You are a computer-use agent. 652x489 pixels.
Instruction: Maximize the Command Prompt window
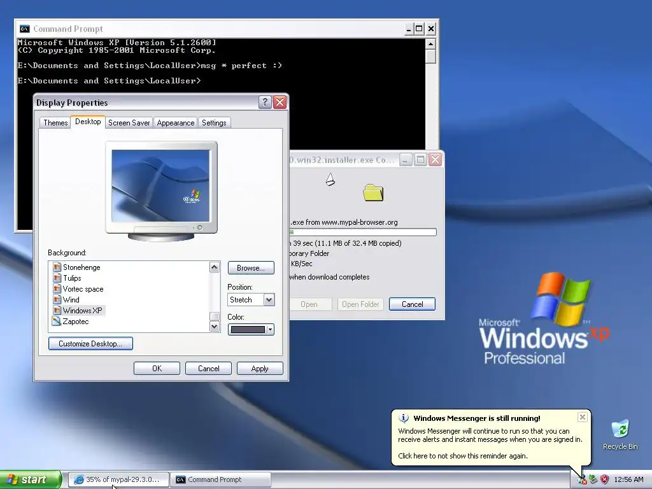pyautogui.click(x=419, y=29)
